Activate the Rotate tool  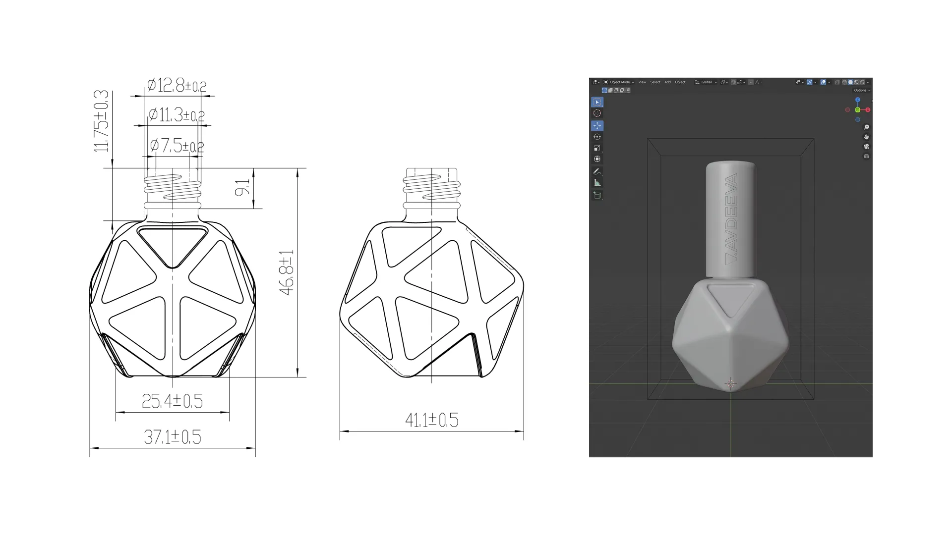[x=597, y=137]
